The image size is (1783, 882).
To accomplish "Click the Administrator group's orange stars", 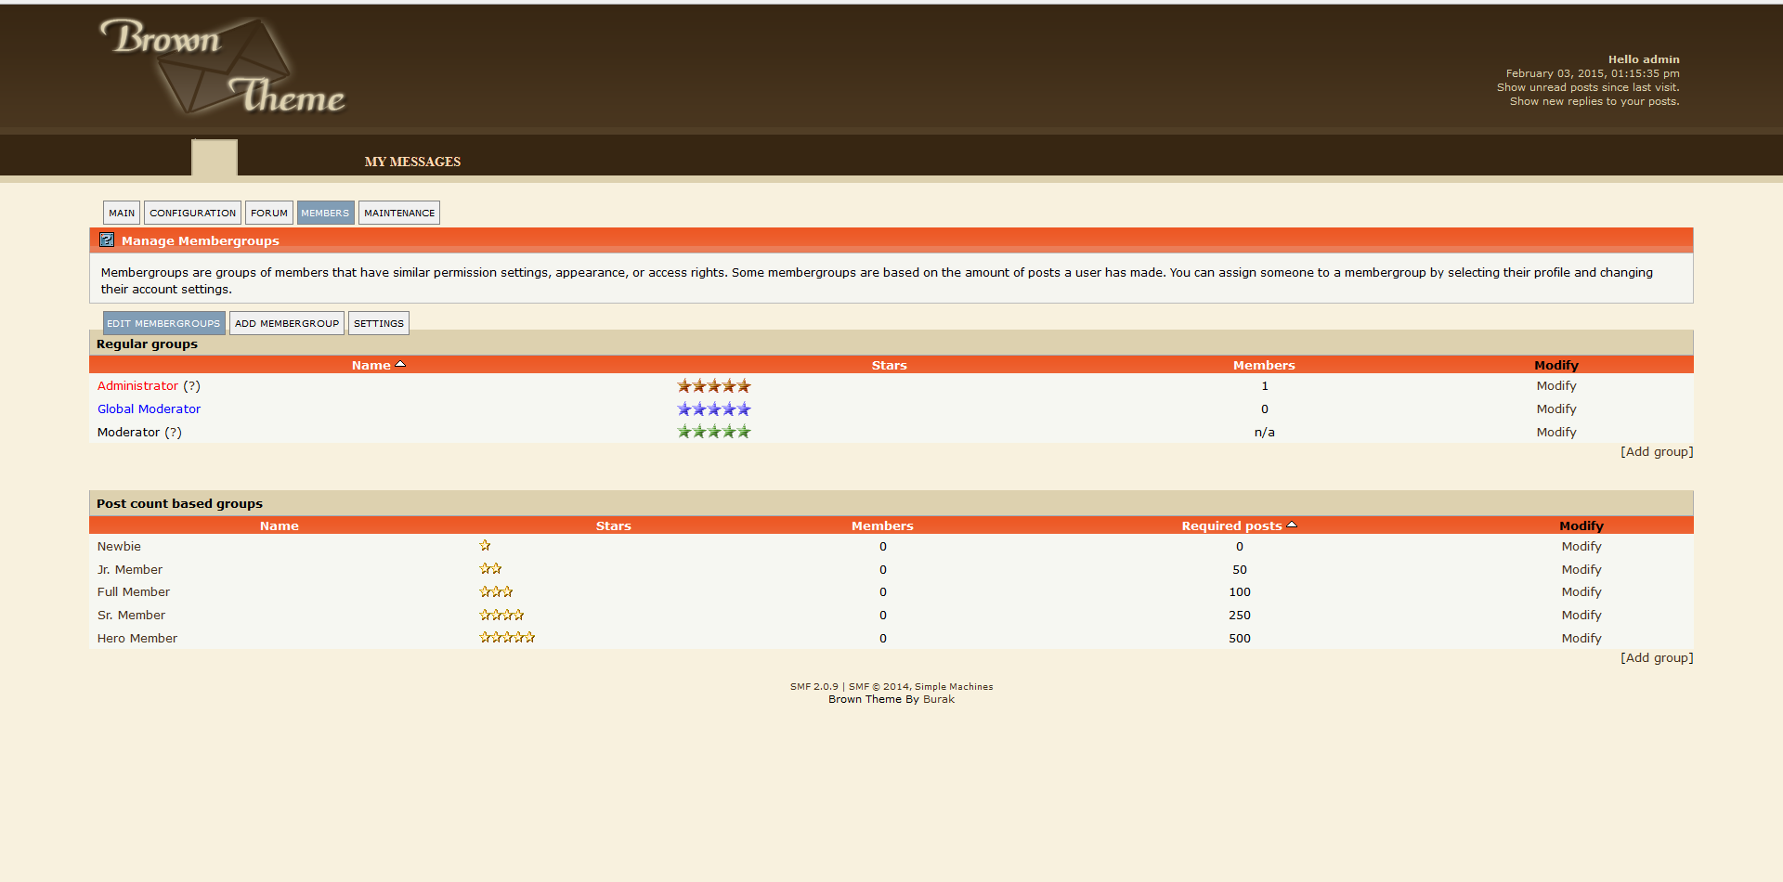I will click(x=713, y=386).
